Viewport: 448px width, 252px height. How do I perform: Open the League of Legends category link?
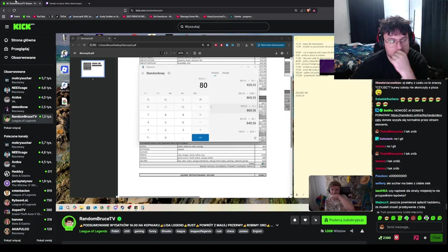(93, 231)
